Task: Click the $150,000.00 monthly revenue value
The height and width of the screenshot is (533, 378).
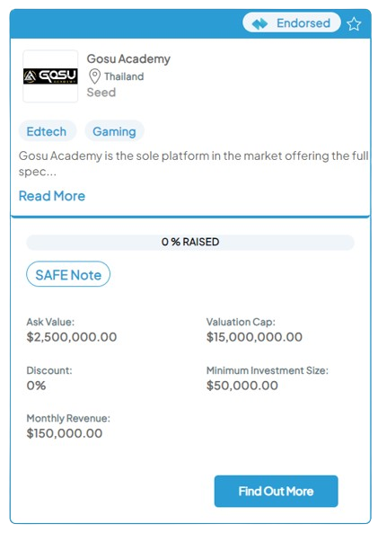Action: [65, 433]
